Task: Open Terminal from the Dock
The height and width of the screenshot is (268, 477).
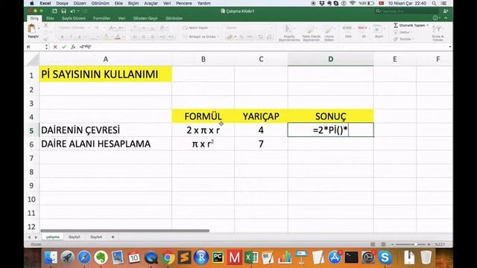Action: pyautogui.click(x=351, y=258)
